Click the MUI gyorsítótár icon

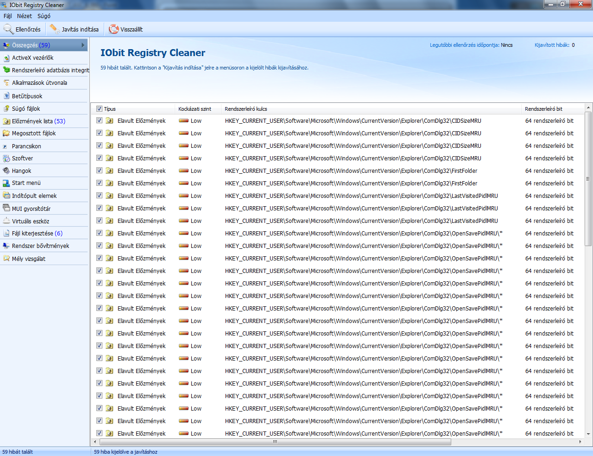click(x=6, y=208)
